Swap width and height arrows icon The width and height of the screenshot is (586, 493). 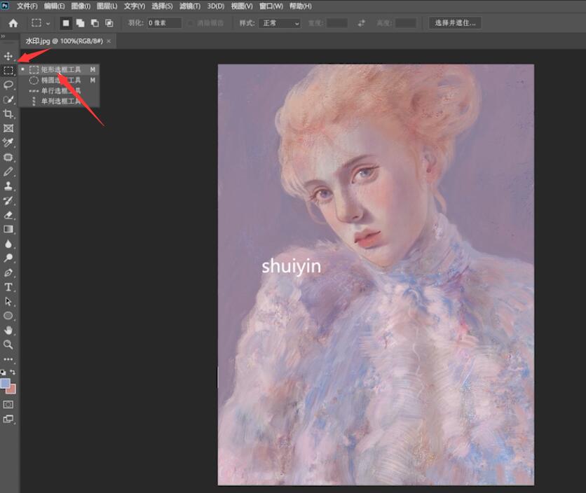coord(361,23)
